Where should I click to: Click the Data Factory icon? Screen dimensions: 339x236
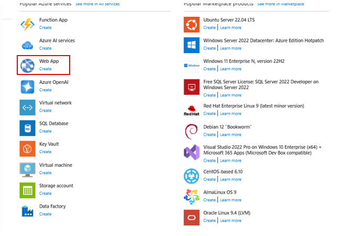coord(27,211)
